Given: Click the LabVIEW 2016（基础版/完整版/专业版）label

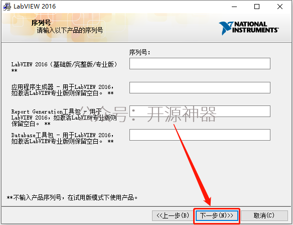Looking at the screenshot, I should click(x=64, y=67).
